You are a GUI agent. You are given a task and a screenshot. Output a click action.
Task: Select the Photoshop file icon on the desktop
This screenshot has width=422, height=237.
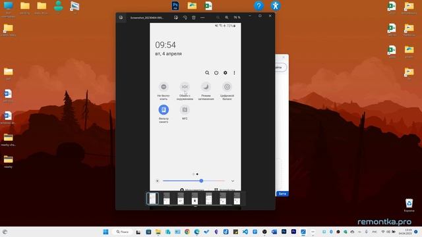click(175, 6)
